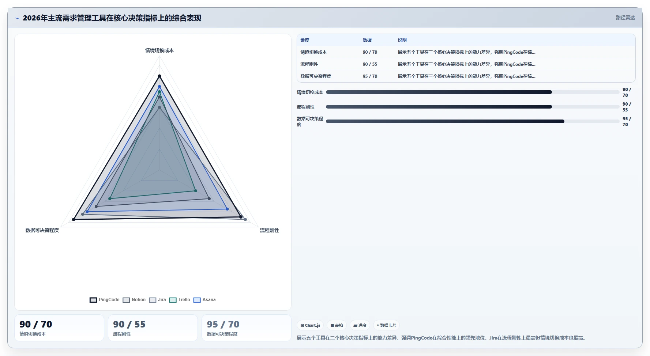Click PingCode's top vertex point on radar
This screenshot has width=650, height=356.
coord(159,76)
